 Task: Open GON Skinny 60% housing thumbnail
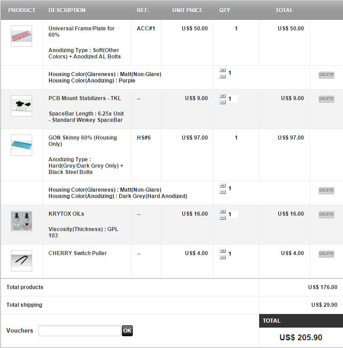coord(21,145)
